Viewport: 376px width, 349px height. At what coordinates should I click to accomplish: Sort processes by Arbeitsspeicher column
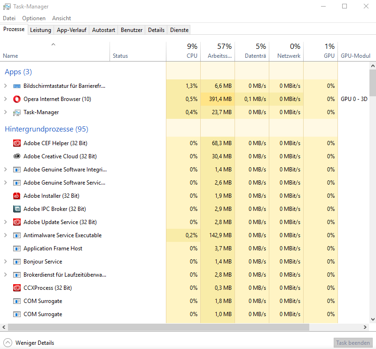pos(218,52)
